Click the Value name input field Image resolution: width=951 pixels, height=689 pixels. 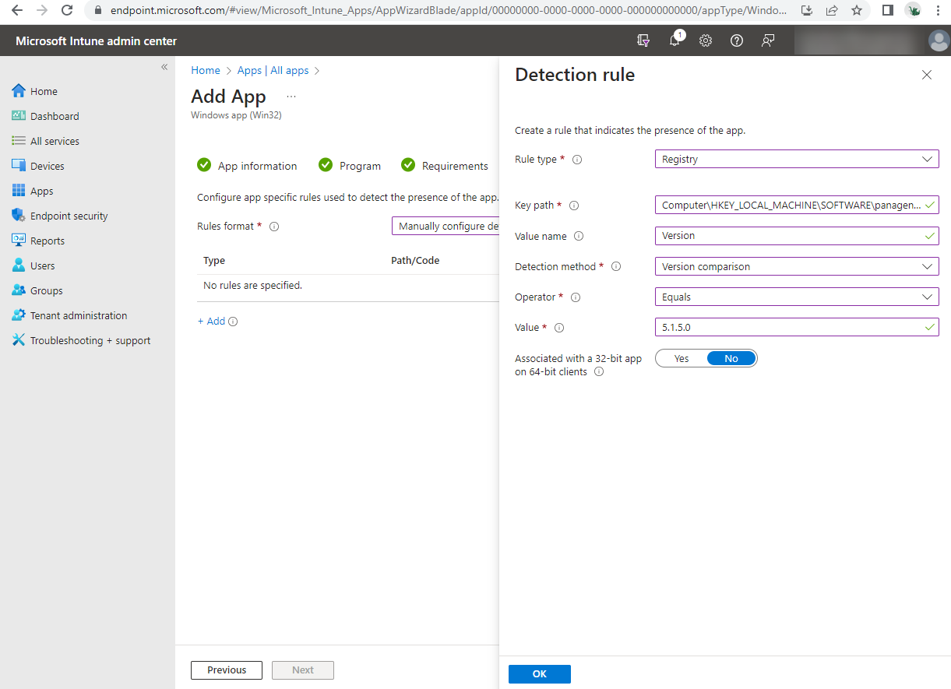[x=787, y=236]
